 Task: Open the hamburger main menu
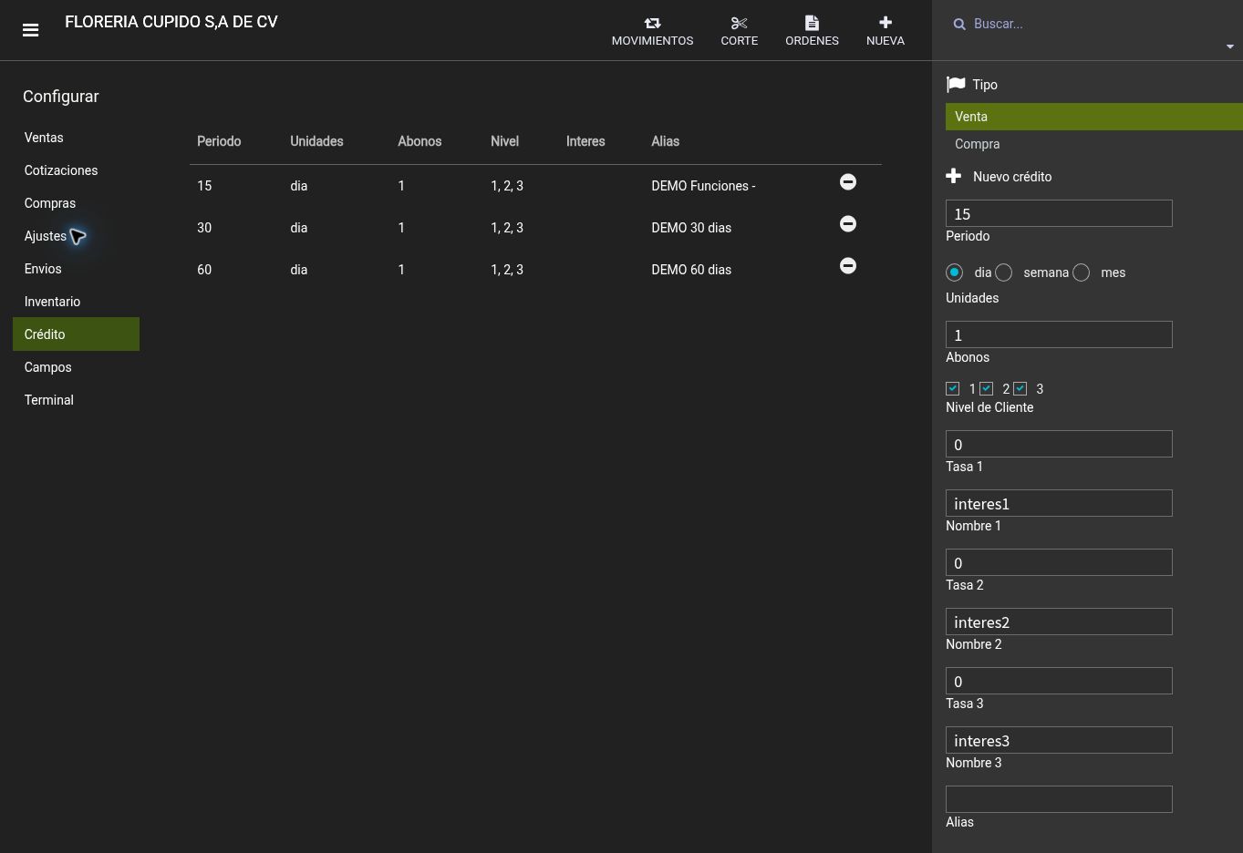coord(30,30)
